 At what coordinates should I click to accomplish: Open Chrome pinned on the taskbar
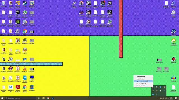(x=48, y=98)
